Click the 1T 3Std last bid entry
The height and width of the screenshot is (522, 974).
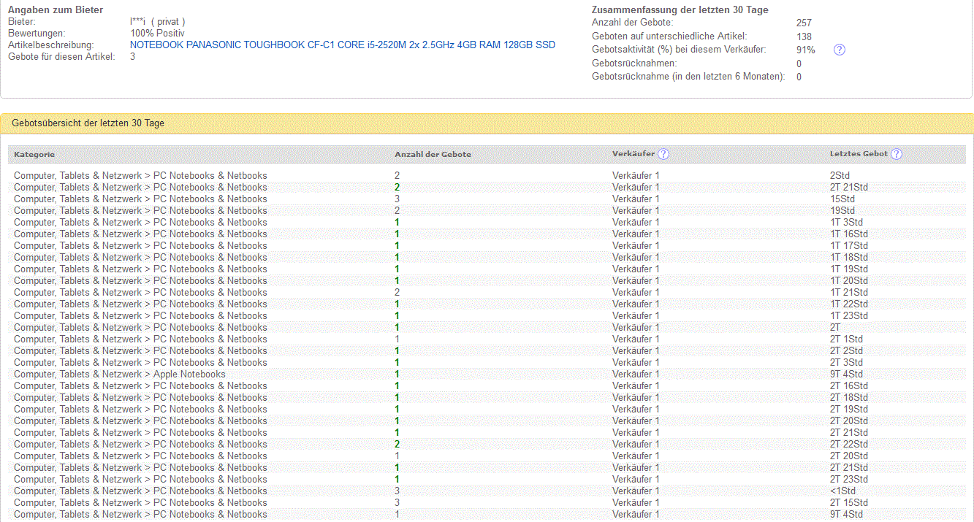(846, 223)
